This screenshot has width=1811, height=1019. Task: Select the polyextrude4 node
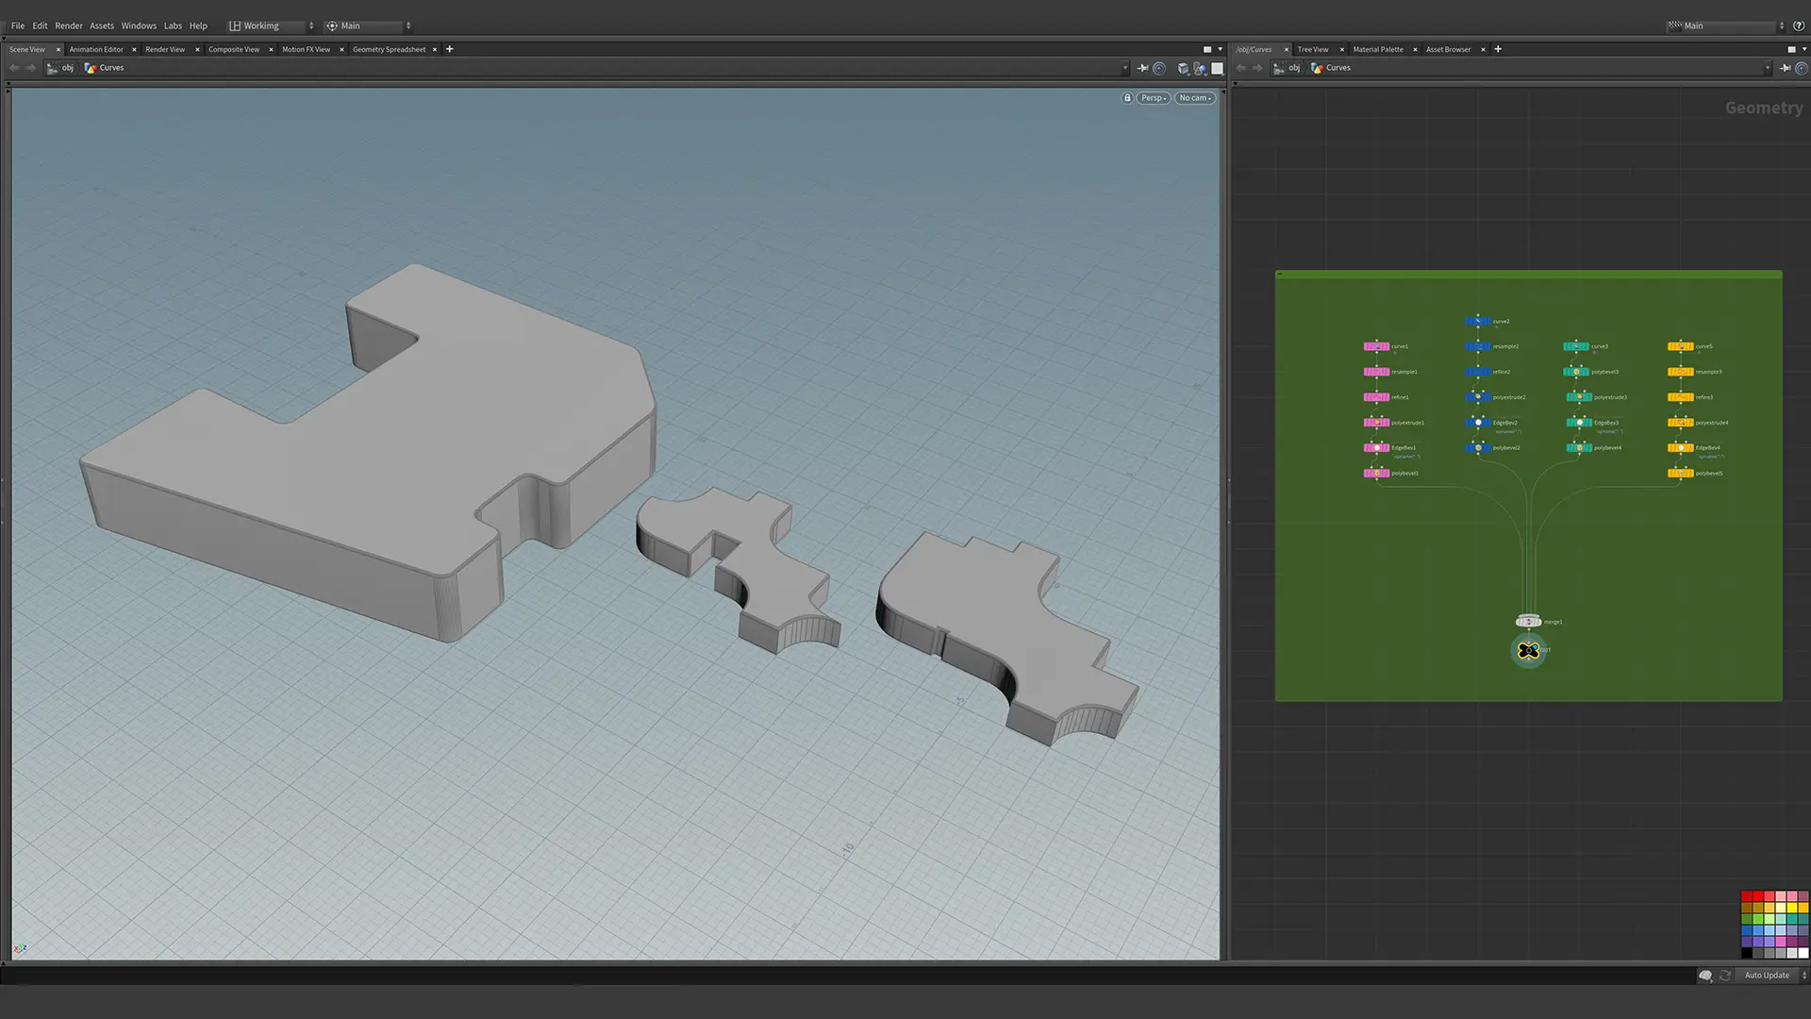(x=1681, y=423)
